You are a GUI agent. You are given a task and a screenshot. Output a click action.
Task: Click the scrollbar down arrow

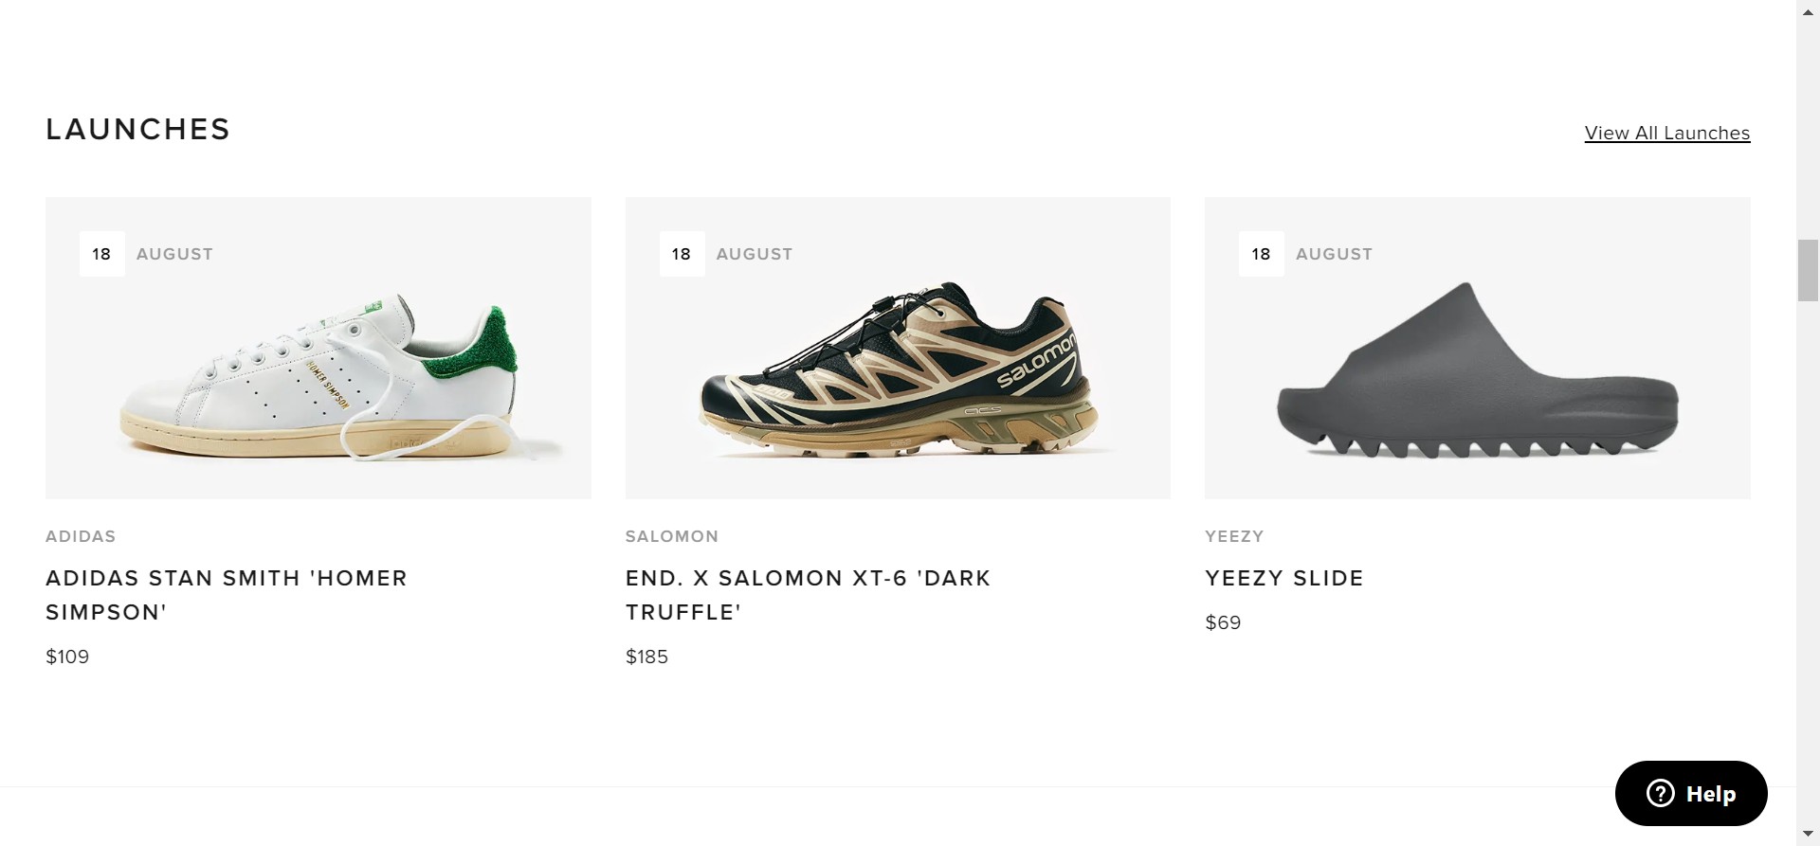click(x=1808, y=834)
